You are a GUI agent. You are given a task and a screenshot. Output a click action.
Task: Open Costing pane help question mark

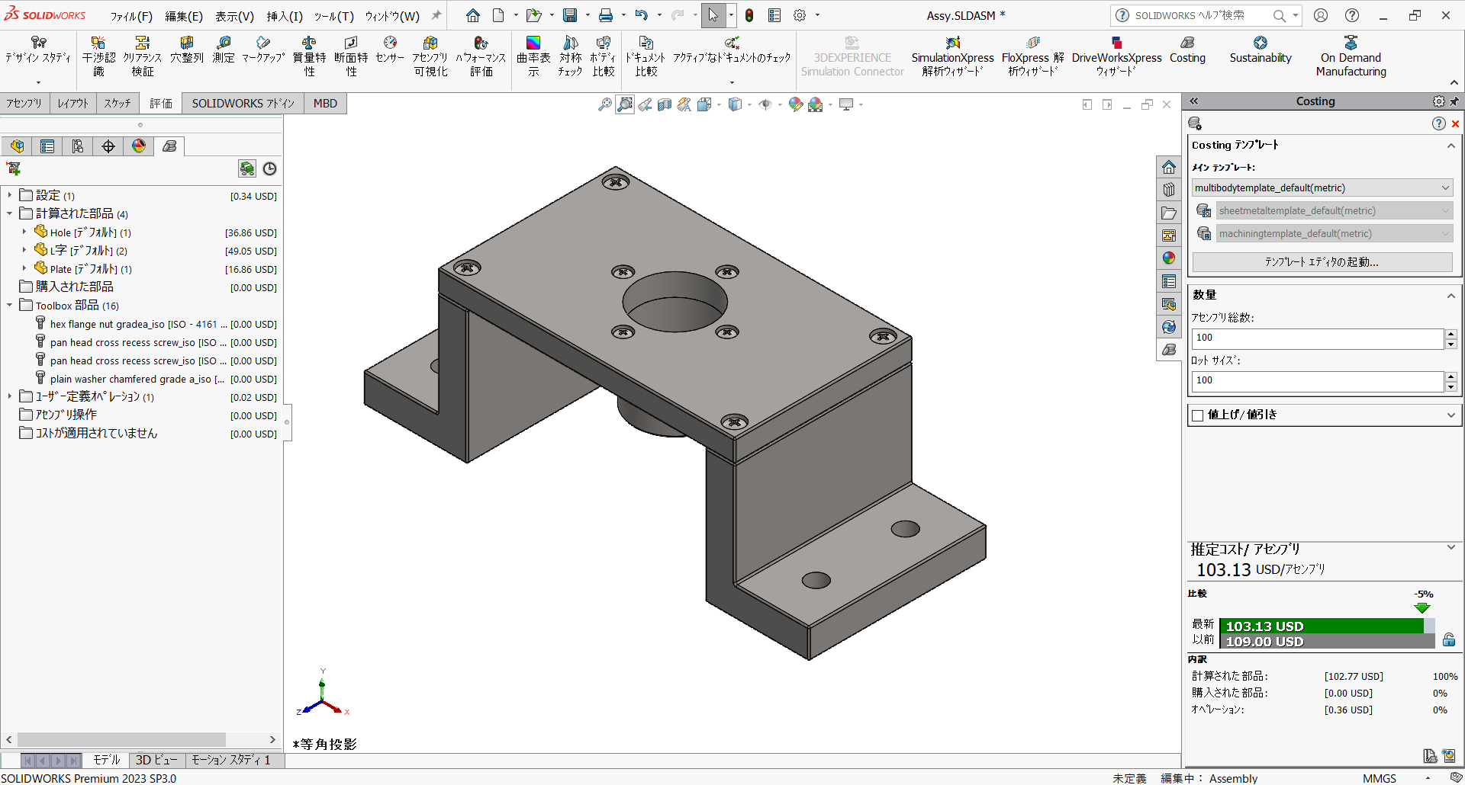pyautogui.click(x=1438, y=123)
